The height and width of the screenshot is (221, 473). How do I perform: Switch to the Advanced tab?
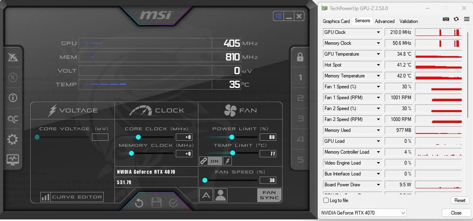click(385, 21)
